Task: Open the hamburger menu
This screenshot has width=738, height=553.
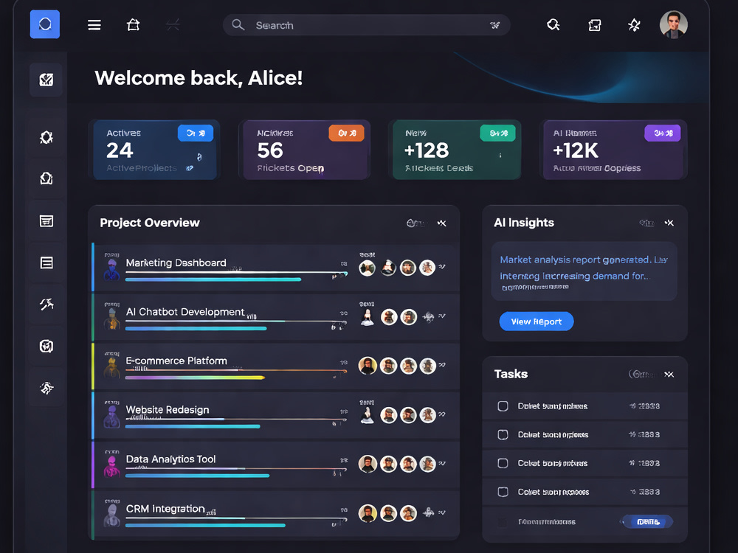Action: pos(94,25)
